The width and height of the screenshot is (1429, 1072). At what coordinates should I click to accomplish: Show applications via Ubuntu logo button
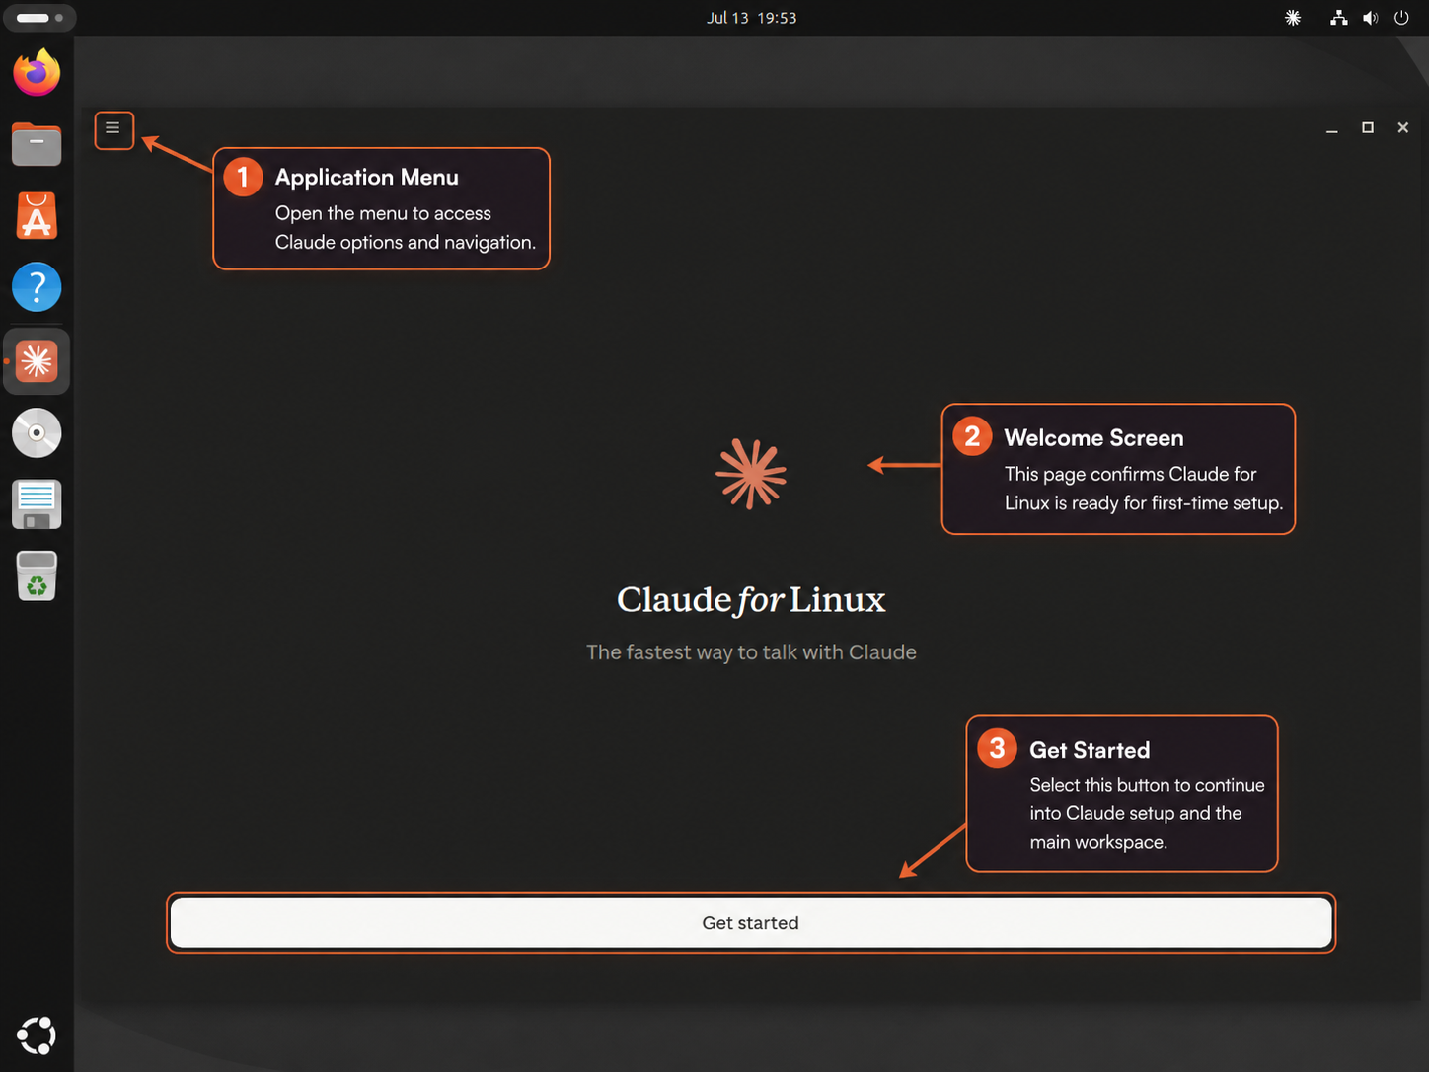pyautogui.click(x=37, y=1035)
